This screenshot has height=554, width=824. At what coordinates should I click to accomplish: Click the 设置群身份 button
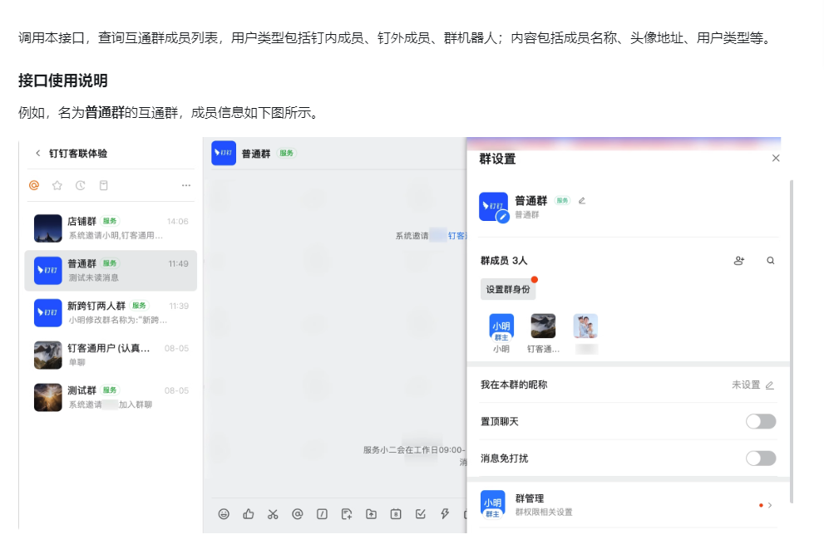click(508, 289)
